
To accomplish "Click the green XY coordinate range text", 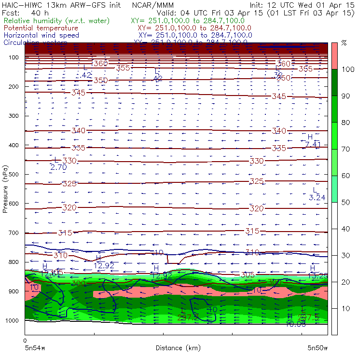I will pyautogui.click(x=188, y=21).
